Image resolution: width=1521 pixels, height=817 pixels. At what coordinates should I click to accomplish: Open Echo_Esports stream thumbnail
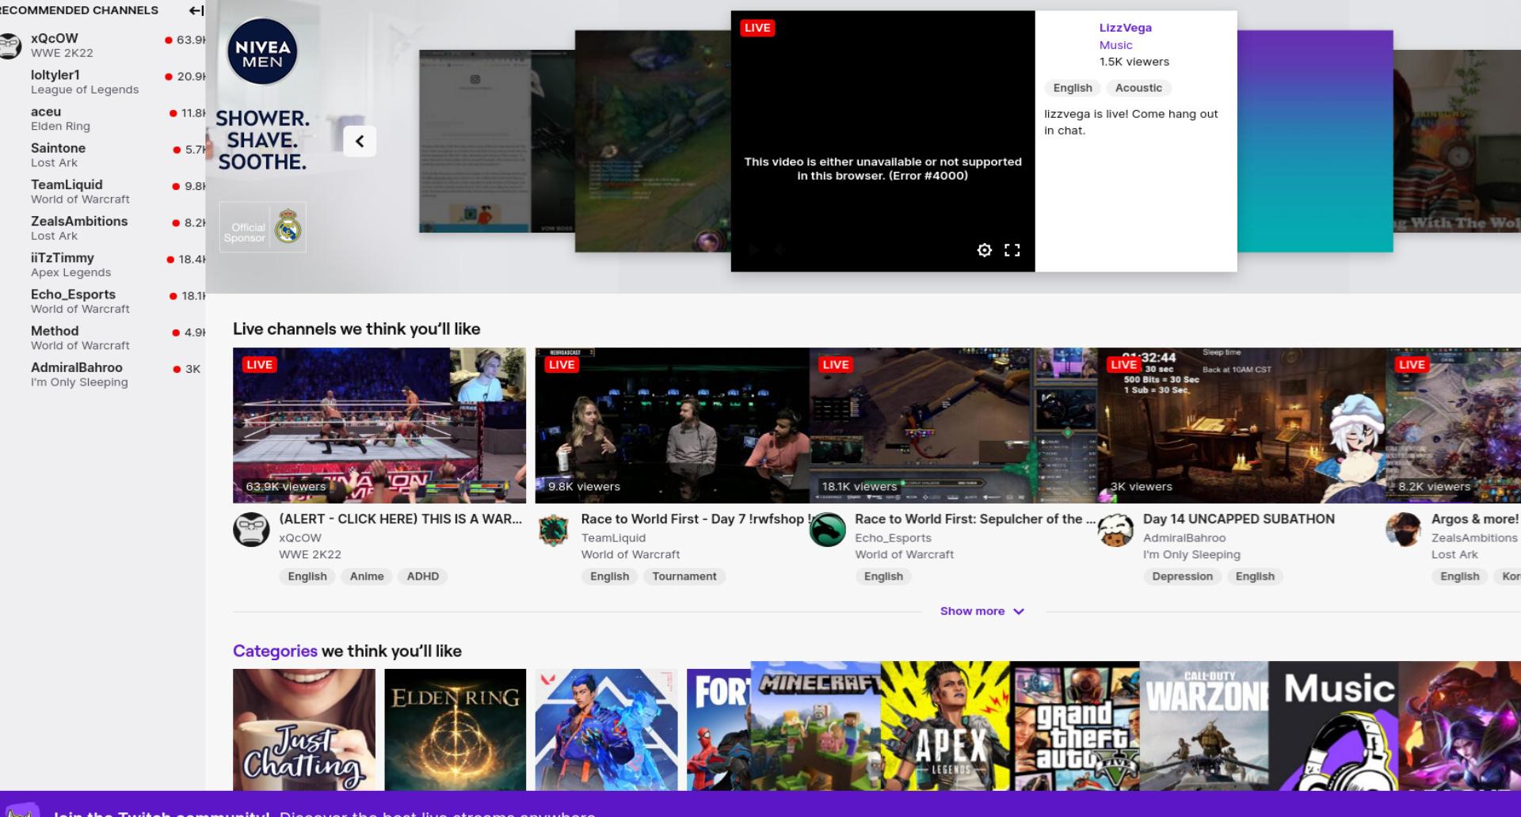[x=953, y=425]
